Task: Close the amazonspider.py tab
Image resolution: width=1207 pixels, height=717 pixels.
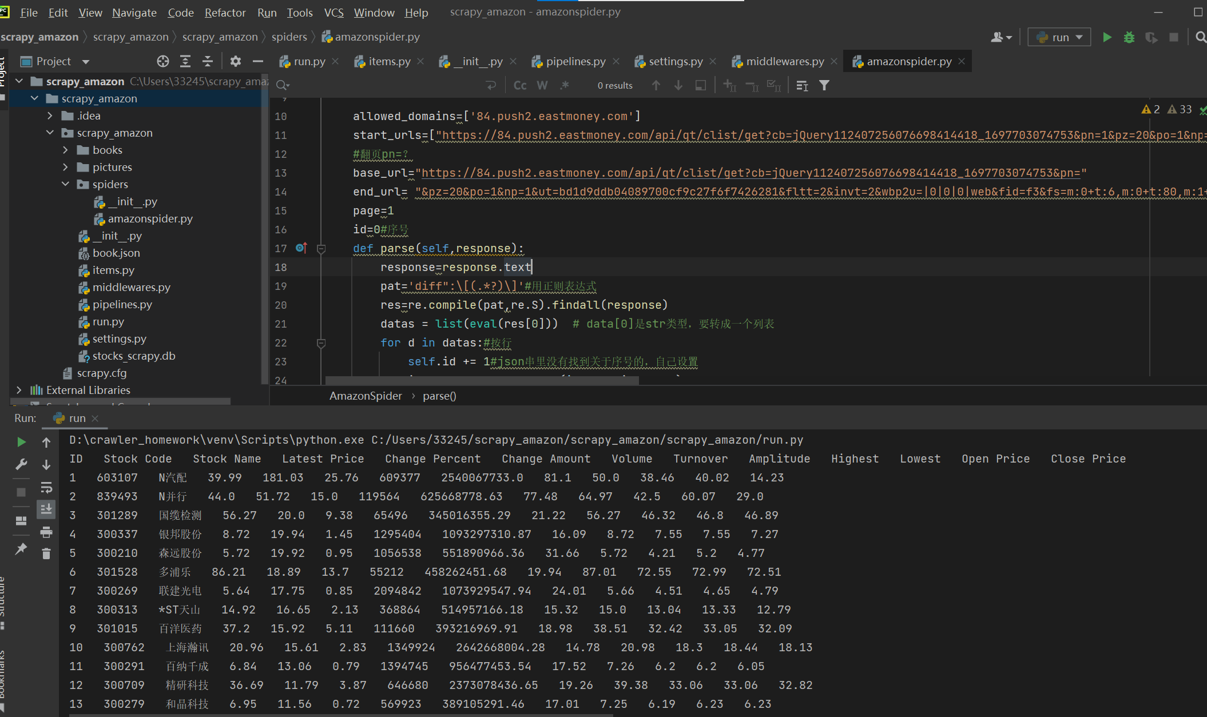Action: (962, 61)
